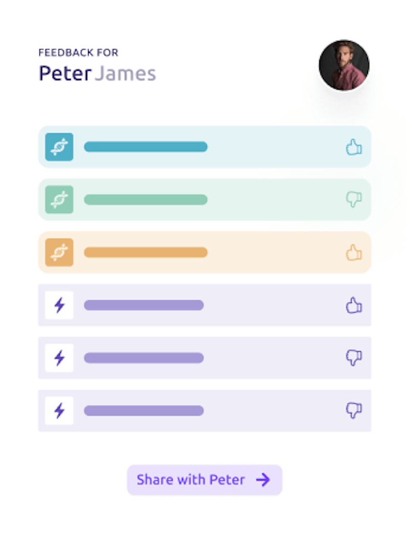
Task: Click the Peter James name heading
Action: 97,74
